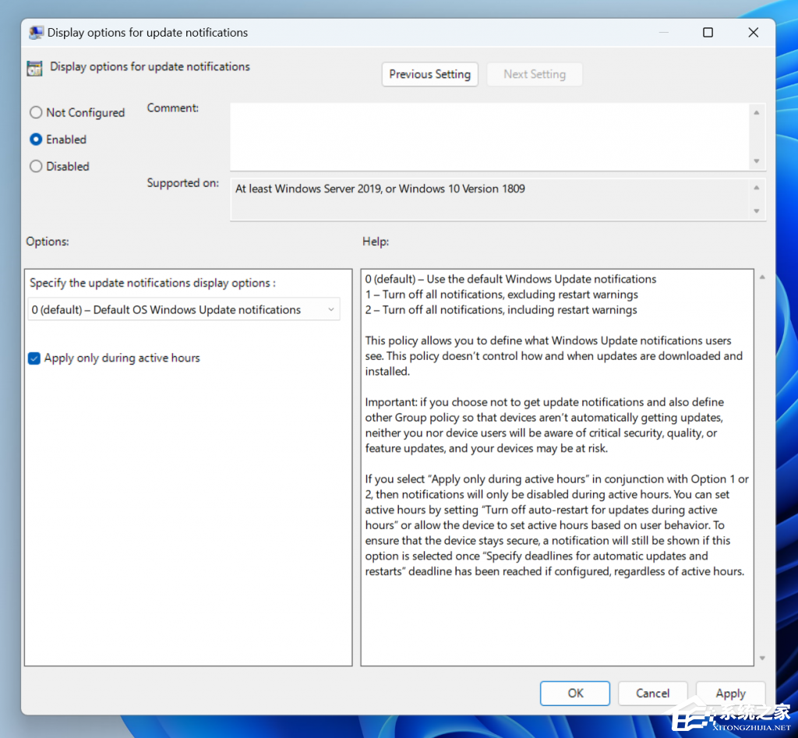Click the Comment box scroll-up arrow

[756, 112]
